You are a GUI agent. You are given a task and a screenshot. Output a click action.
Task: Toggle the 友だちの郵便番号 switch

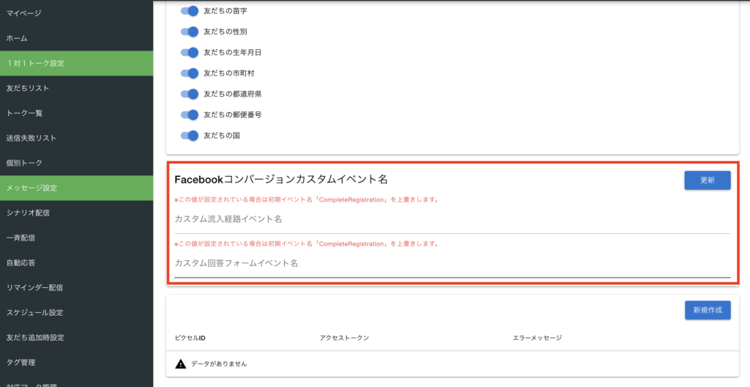[190, 114]
